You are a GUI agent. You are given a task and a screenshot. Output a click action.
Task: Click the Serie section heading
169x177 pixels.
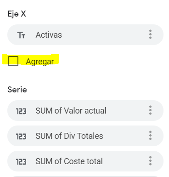(x=17, y=90)
